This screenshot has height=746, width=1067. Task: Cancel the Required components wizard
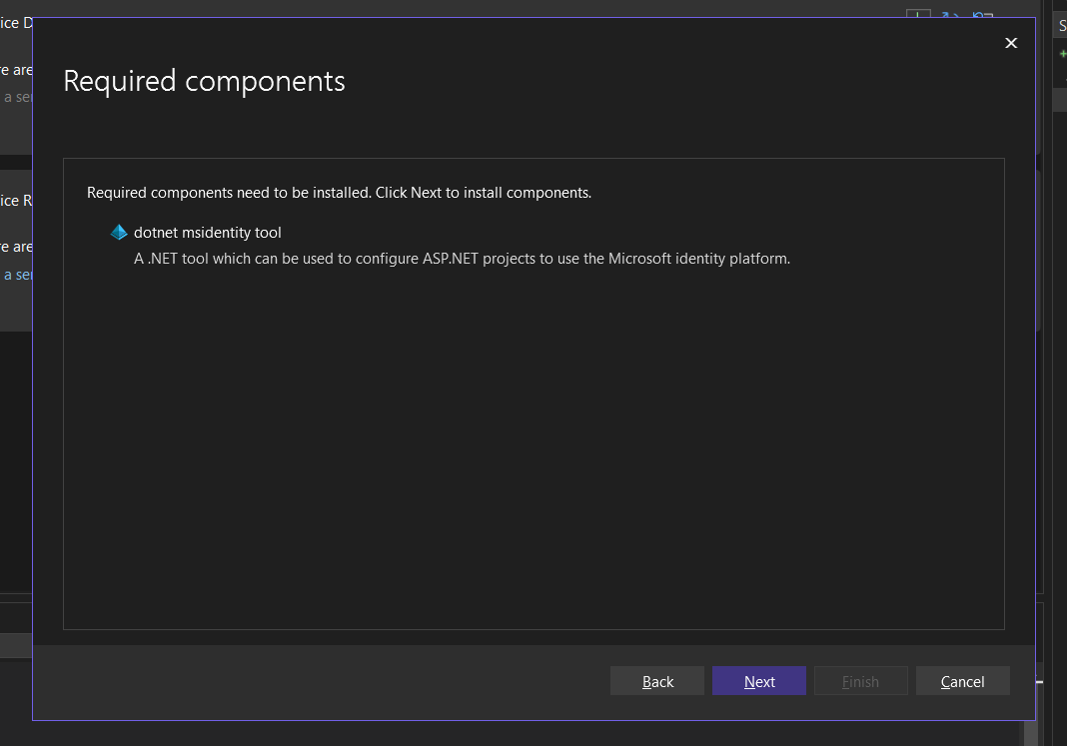(x=962, y=681)
